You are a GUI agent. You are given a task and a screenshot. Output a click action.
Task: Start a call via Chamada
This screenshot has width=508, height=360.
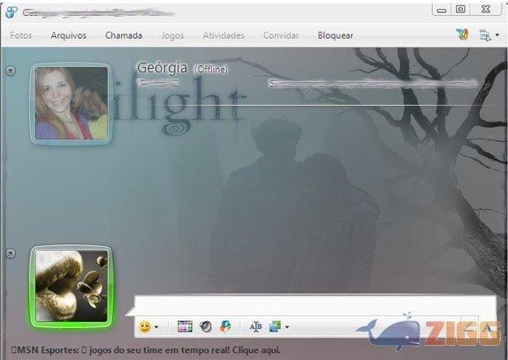click(x=124, y=35)
